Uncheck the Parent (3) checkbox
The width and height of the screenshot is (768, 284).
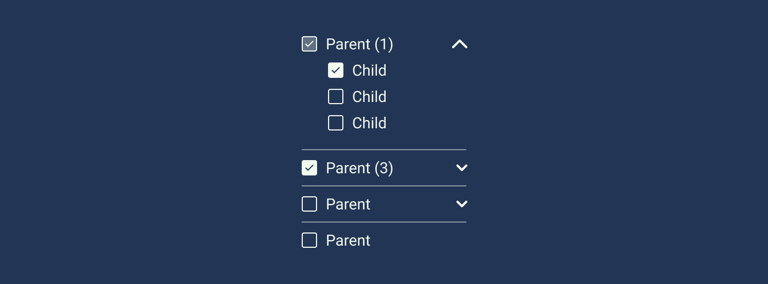[309, 168]
